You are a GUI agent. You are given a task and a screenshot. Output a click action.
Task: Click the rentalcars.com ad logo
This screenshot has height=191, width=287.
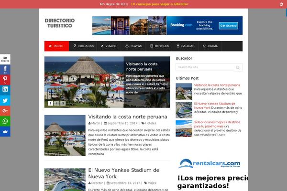click(x=209, y=163)
